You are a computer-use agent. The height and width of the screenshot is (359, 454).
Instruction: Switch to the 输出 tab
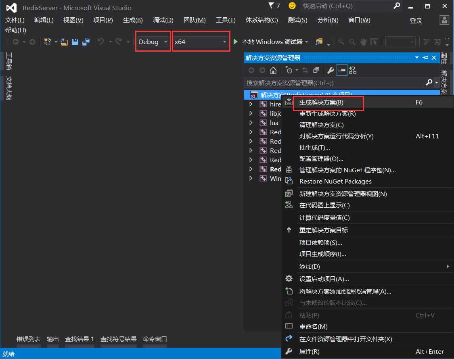53,339
